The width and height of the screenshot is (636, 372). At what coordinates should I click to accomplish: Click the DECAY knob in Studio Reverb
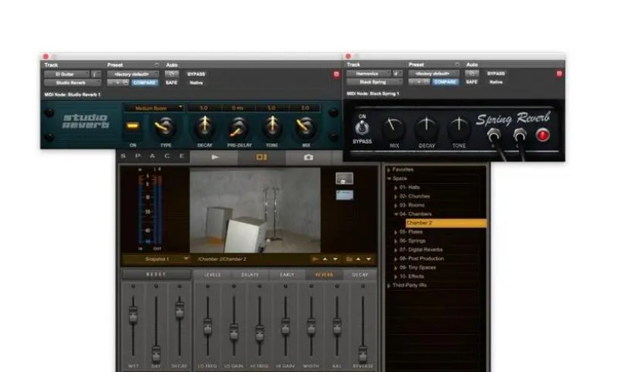[204, 127]
